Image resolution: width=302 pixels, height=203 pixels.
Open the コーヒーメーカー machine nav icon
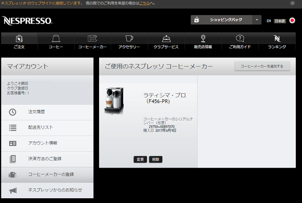[x=92, y=39]
